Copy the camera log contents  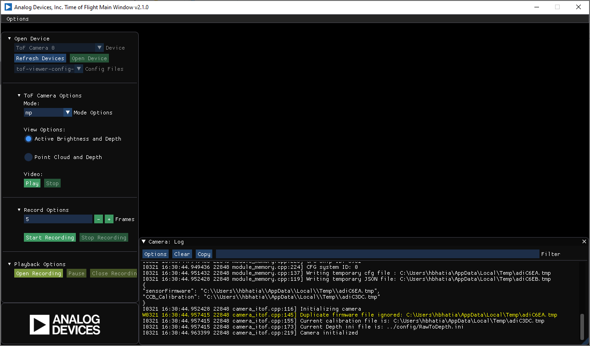pyautogui.click(x=204, y=254)
